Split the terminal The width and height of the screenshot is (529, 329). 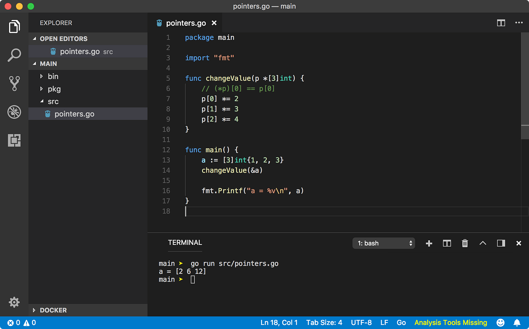(x=447, y=243)
